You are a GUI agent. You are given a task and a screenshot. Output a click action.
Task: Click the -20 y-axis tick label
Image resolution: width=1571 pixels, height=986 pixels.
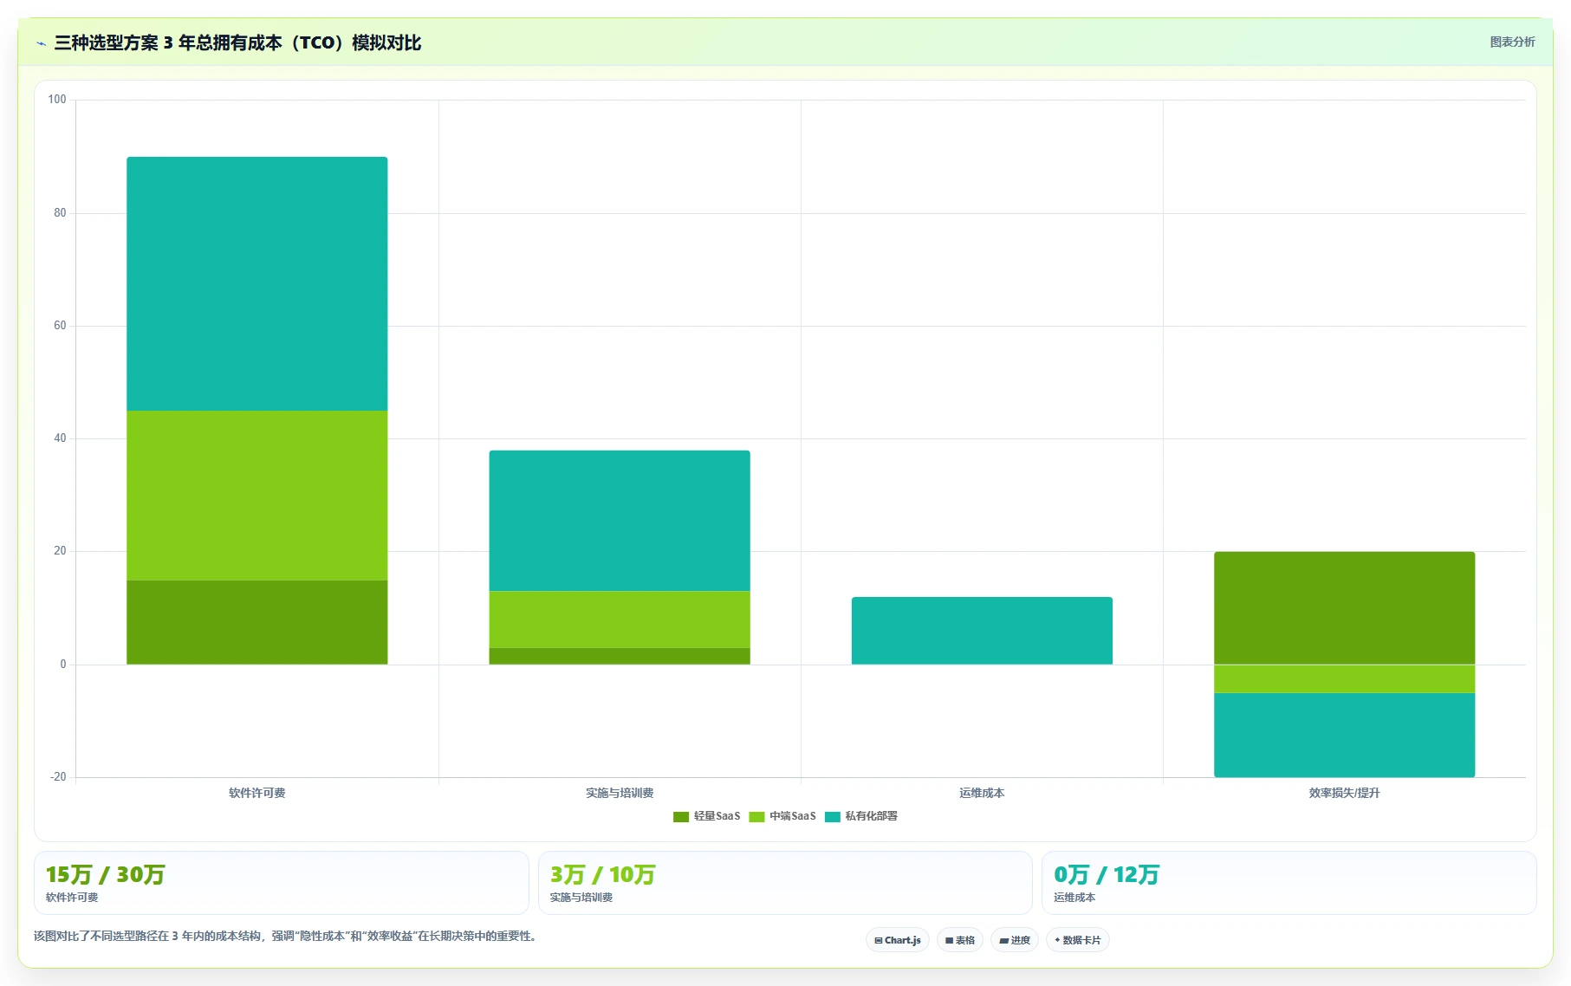(57, 777)
